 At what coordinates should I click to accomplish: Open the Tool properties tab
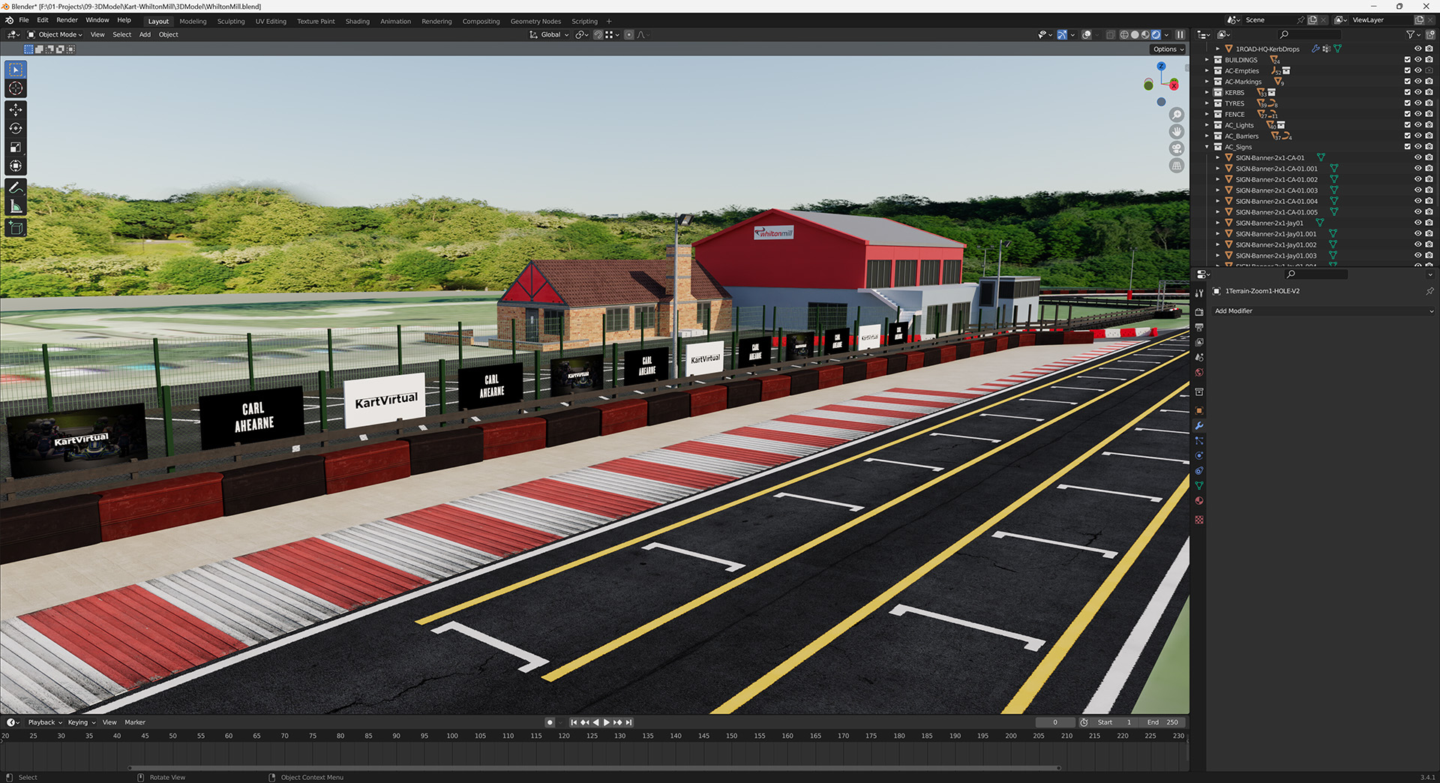point(1199,292)
